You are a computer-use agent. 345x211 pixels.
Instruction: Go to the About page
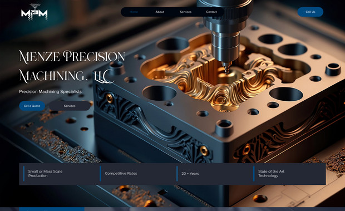(x=160, y=12)
